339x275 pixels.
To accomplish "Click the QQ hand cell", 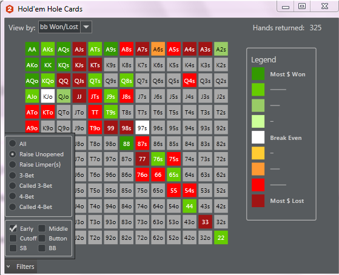I will tap(64, 81).
